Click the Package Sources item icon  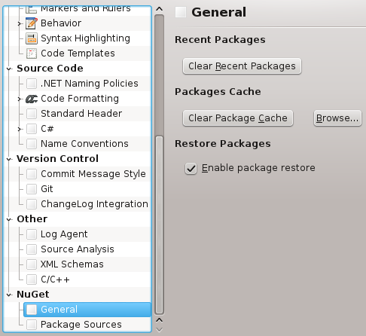[x=32, y=325]
